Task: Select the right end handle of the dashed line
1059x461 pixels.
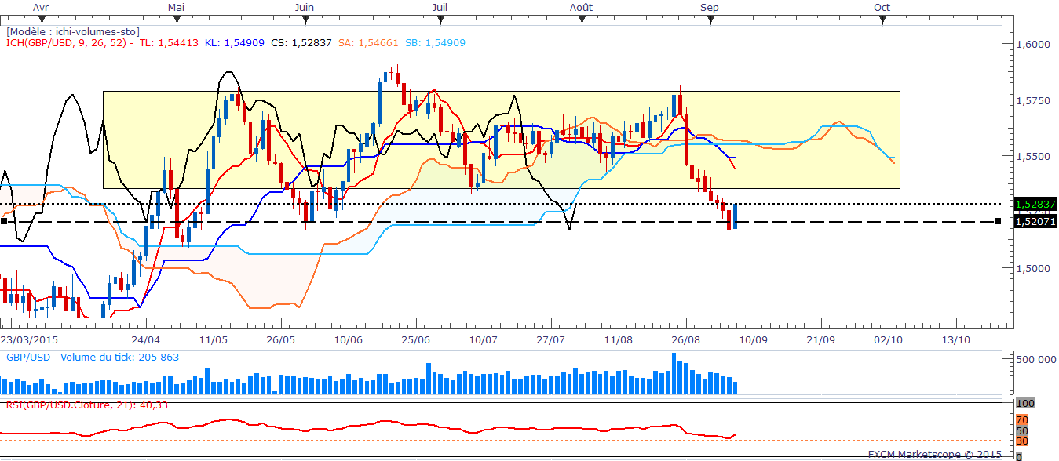Action: (997, 222)
